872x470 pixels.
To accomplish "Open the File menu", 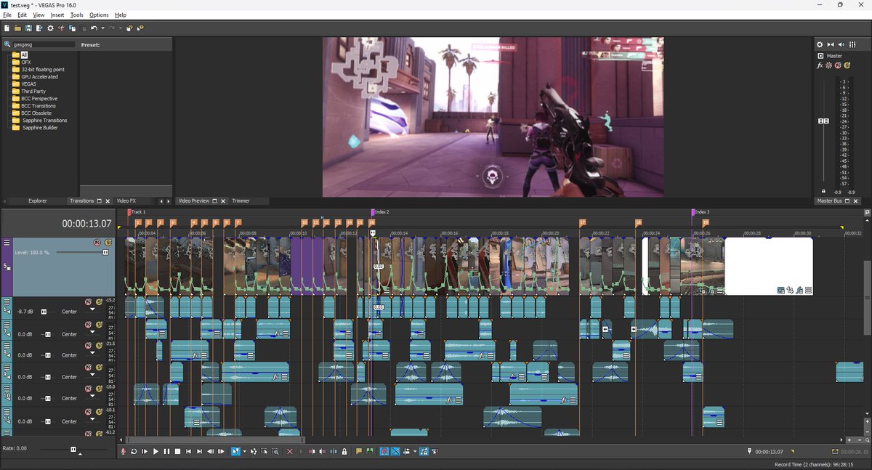I will (7, 15).
